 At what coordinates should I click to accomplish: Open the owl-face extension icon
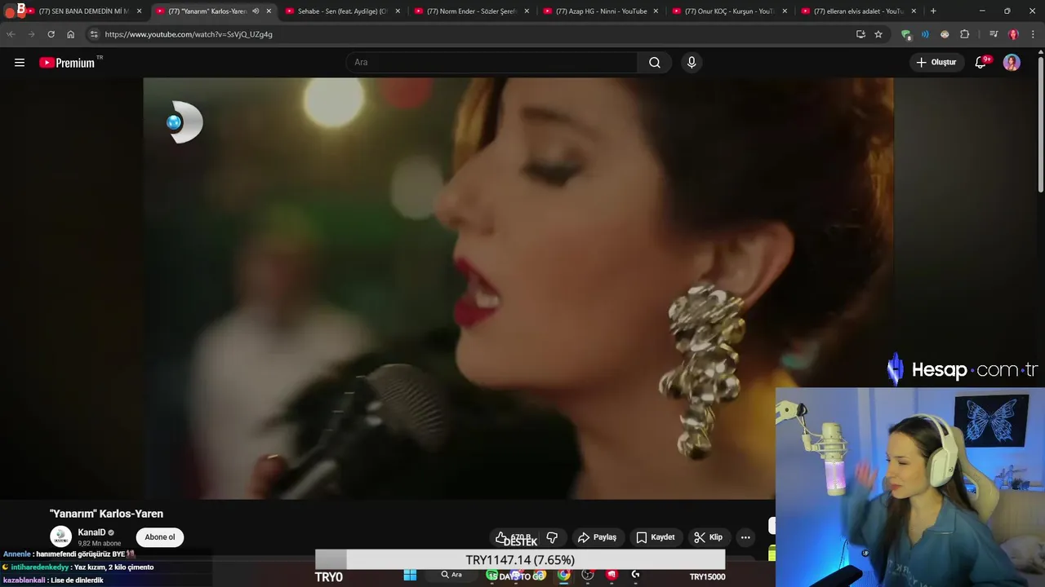point(945,34)
